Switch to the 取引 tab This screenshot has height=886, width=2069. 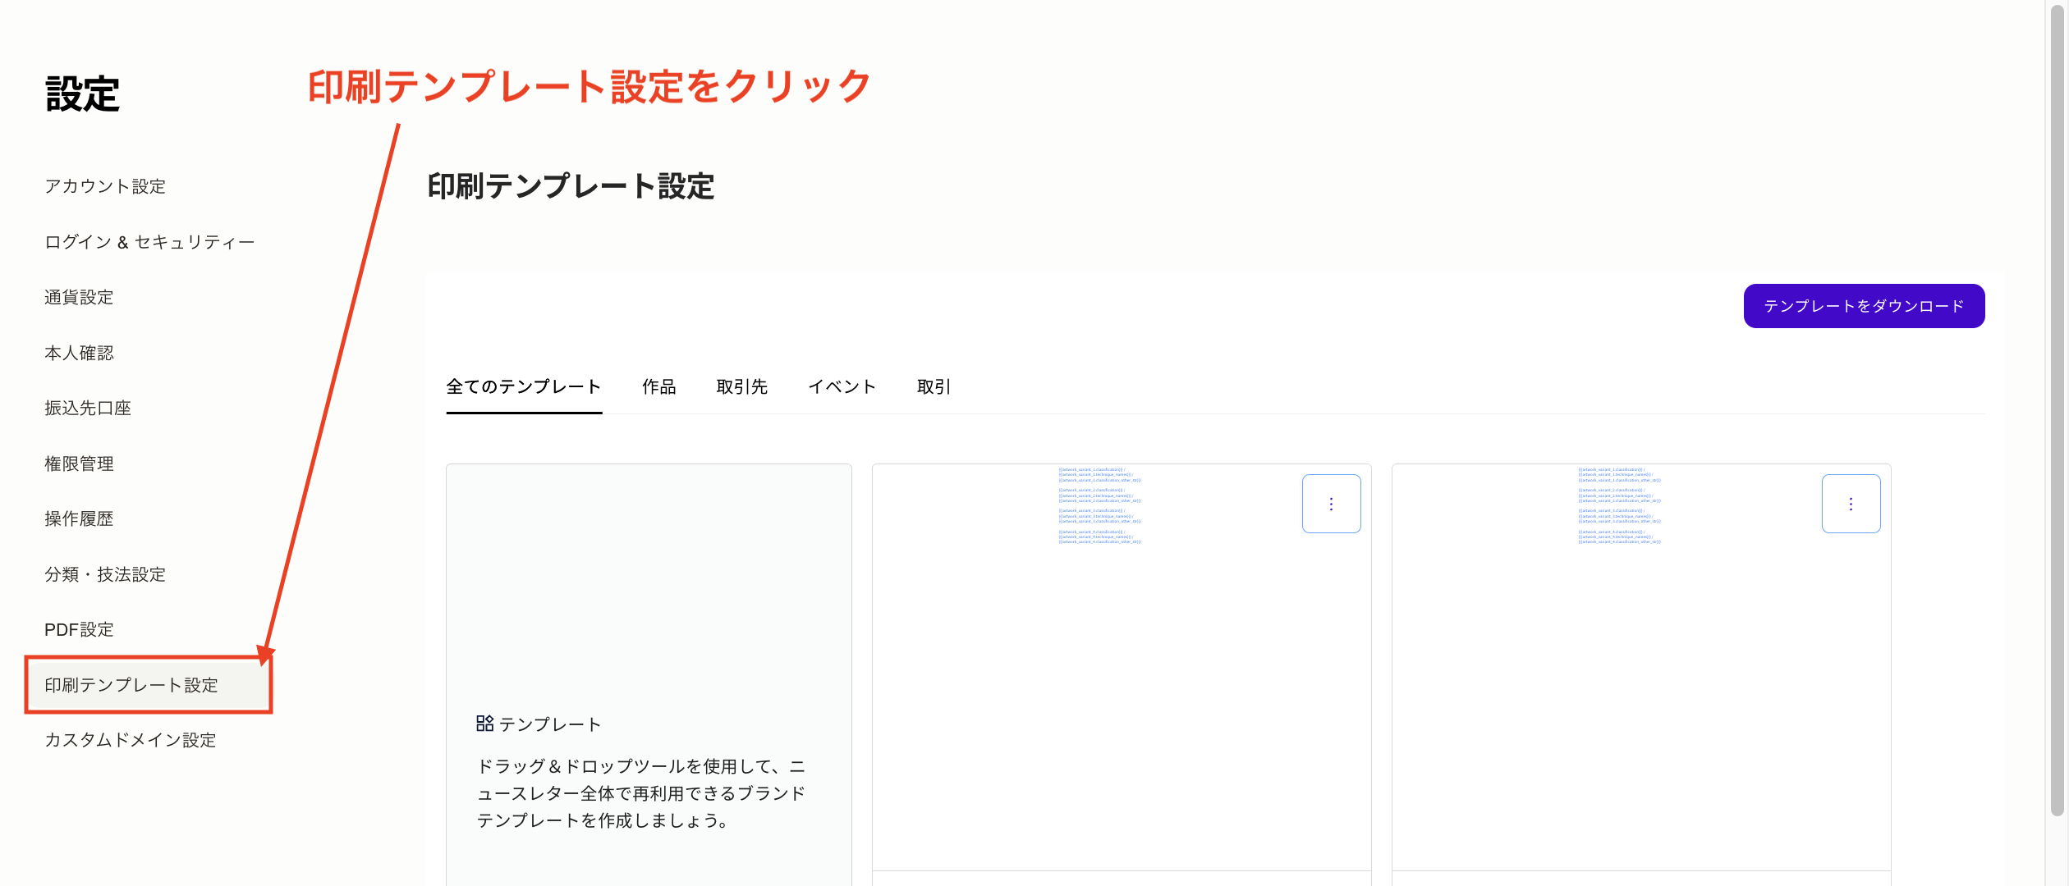coord(933,386)
